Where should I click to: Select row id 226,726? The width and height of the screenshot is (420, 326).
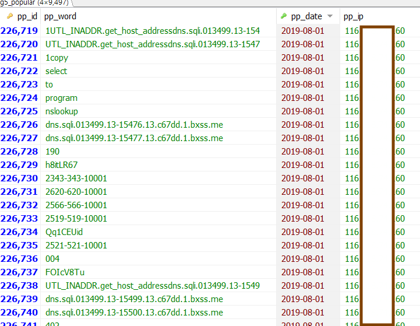(19, 125)
